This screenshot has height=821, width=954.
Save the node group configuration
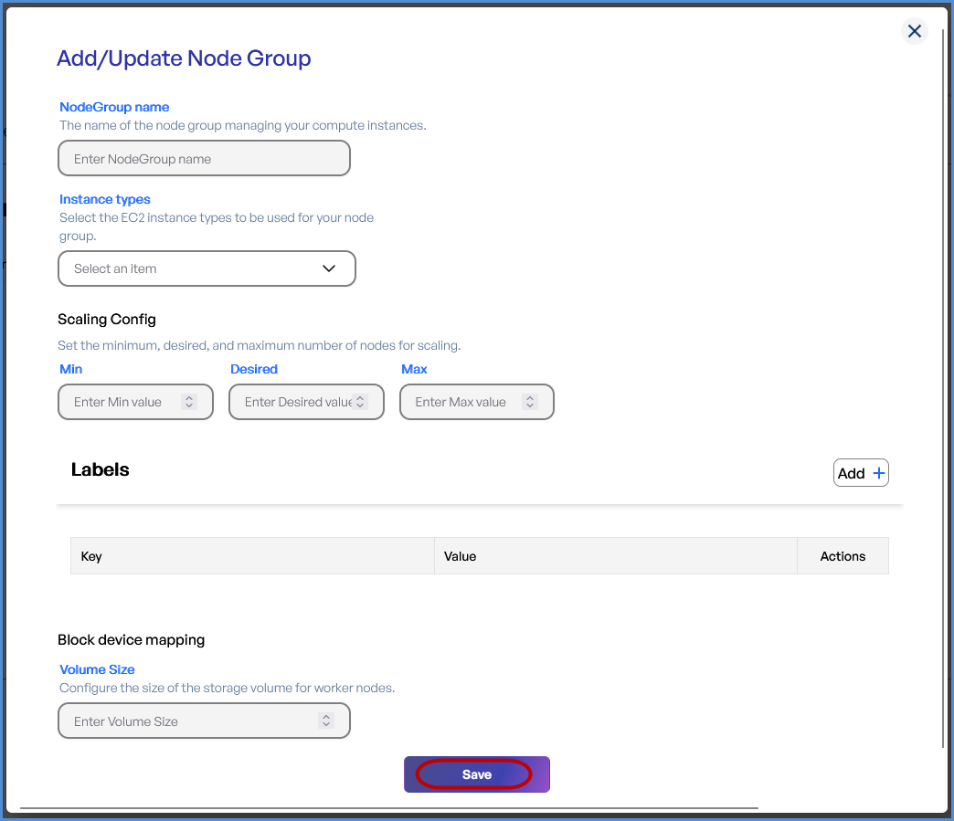tap(476, 774)
